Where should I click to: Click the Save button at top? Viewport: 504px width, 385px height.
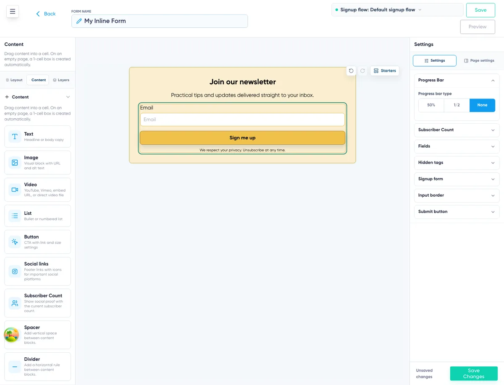(x=480, y=10)
